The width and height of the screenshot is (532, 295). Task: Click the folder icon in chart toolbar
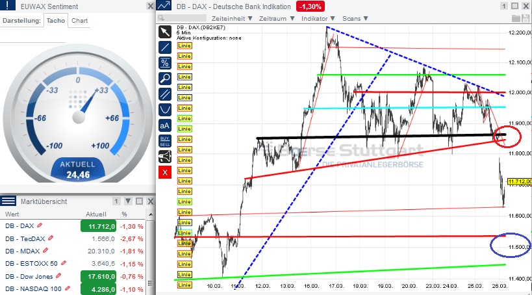pyautogui.click(x=516, y=18)
